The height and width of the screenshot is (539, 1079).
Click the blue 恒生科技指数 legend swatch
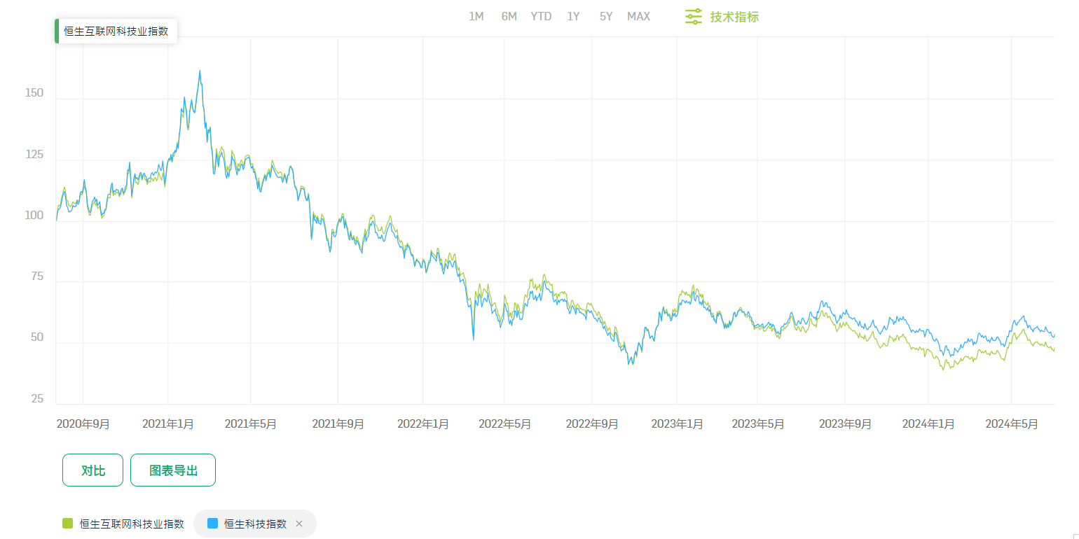pyautogui.click(x=213, y=524)
